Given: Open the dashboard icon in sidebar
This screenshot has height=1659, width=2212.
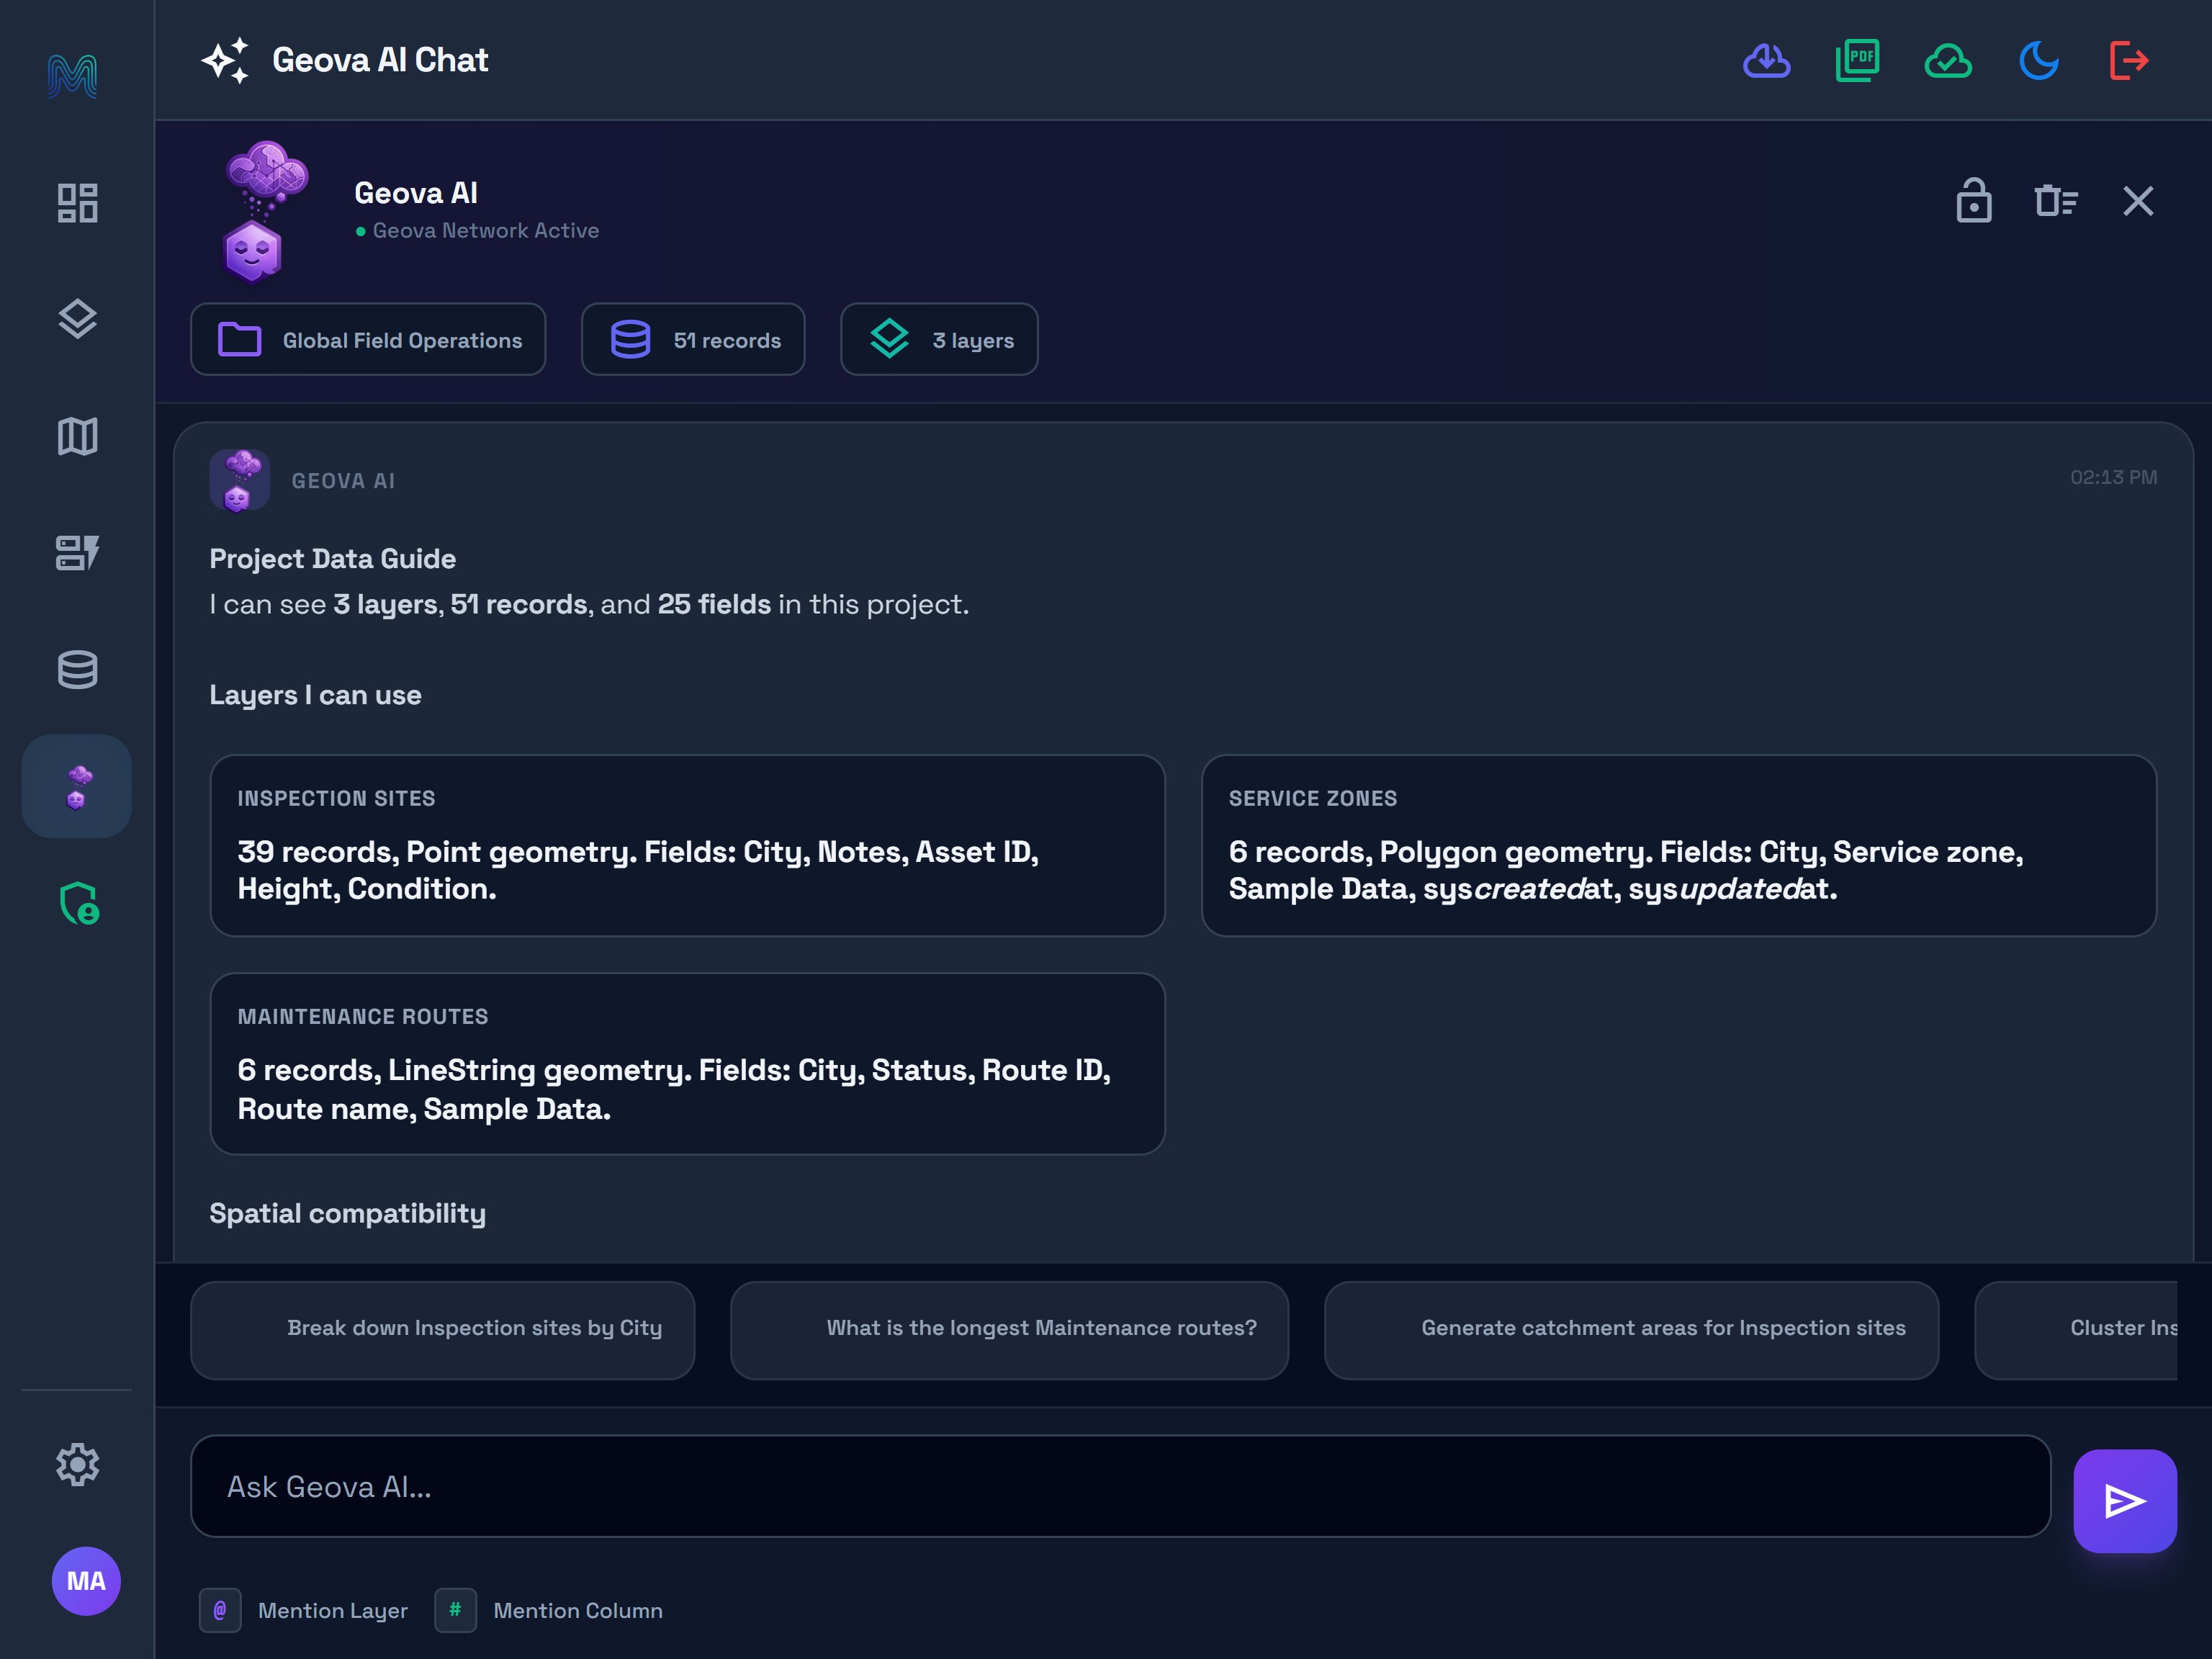Looking at the screenshot, I should [77, 203].
